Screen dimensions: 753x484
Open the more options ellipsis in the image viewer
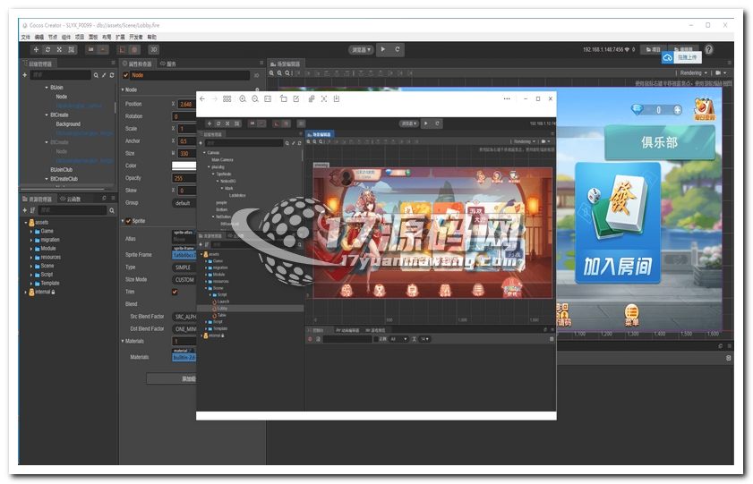(507, 98)
